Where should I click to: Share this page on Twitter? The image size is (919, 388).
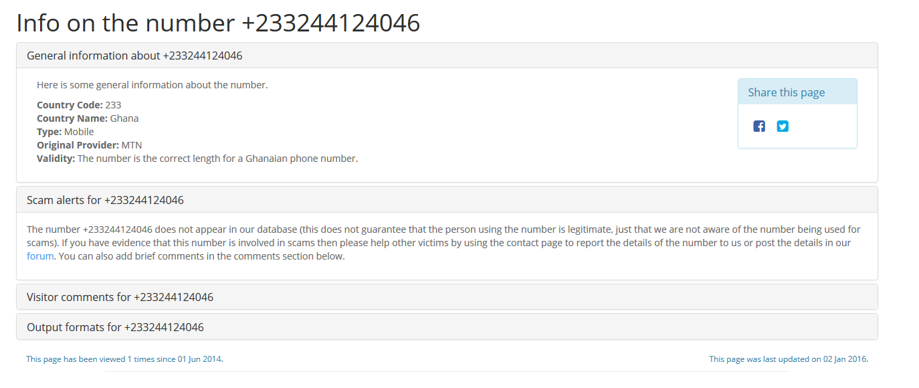[x=783, y=126]
